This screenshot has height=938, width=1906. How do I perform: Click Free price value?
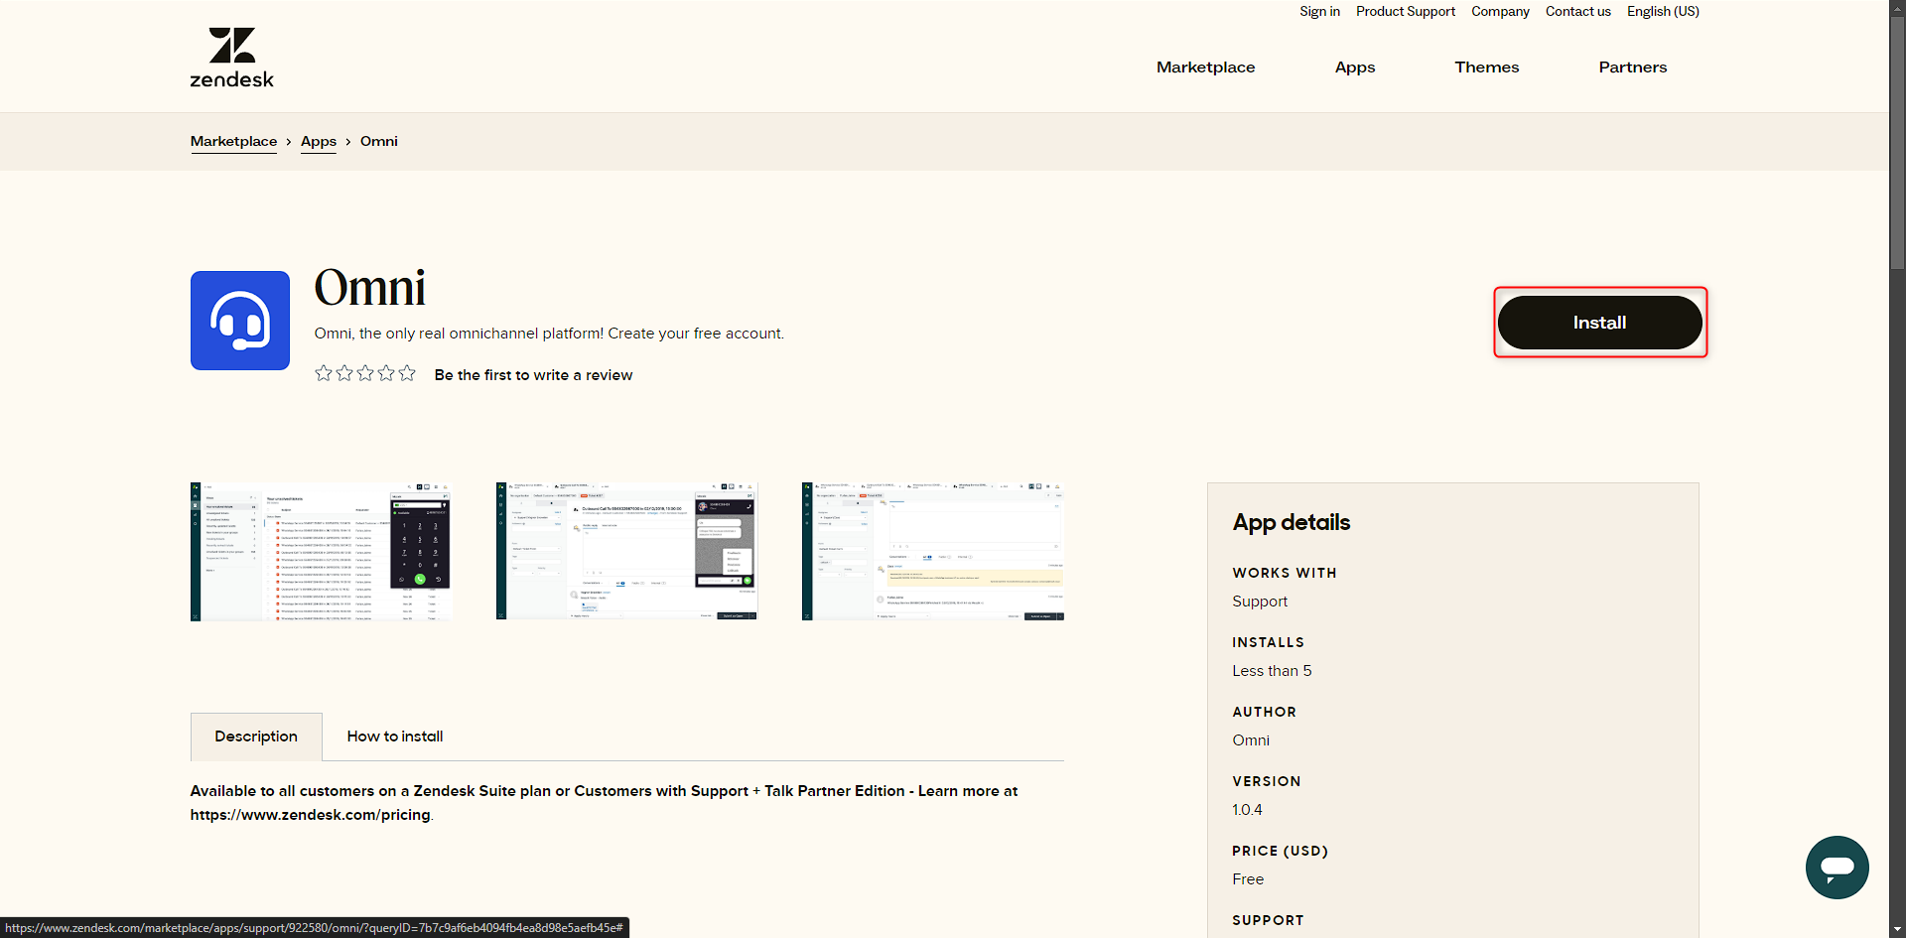coord(1248,879)
